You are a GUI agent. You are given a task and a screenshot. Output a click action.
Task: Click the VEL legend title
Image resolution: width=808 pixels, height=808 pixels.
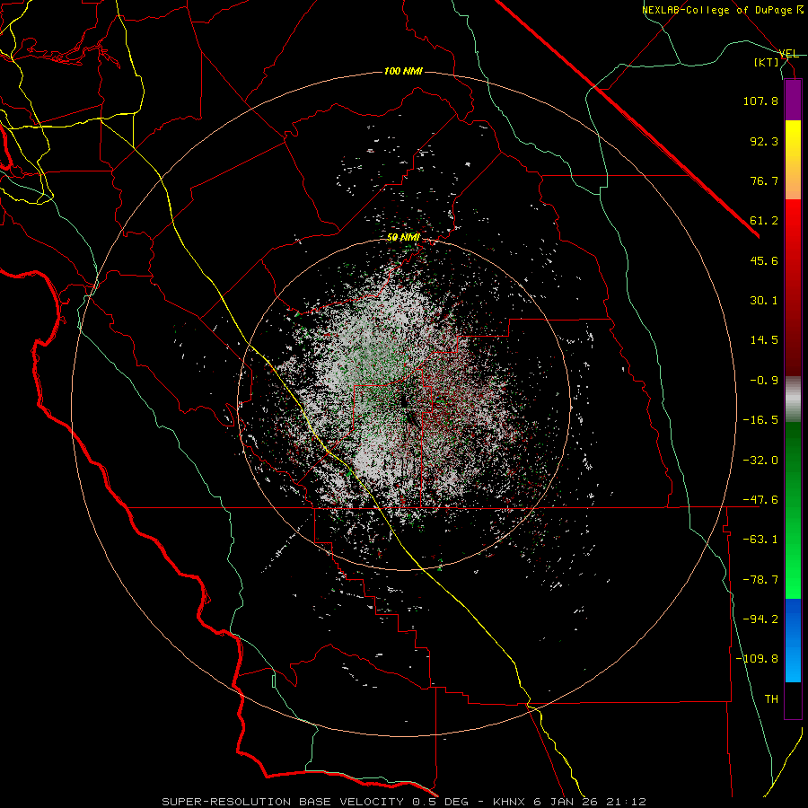(x=788, y=54)
